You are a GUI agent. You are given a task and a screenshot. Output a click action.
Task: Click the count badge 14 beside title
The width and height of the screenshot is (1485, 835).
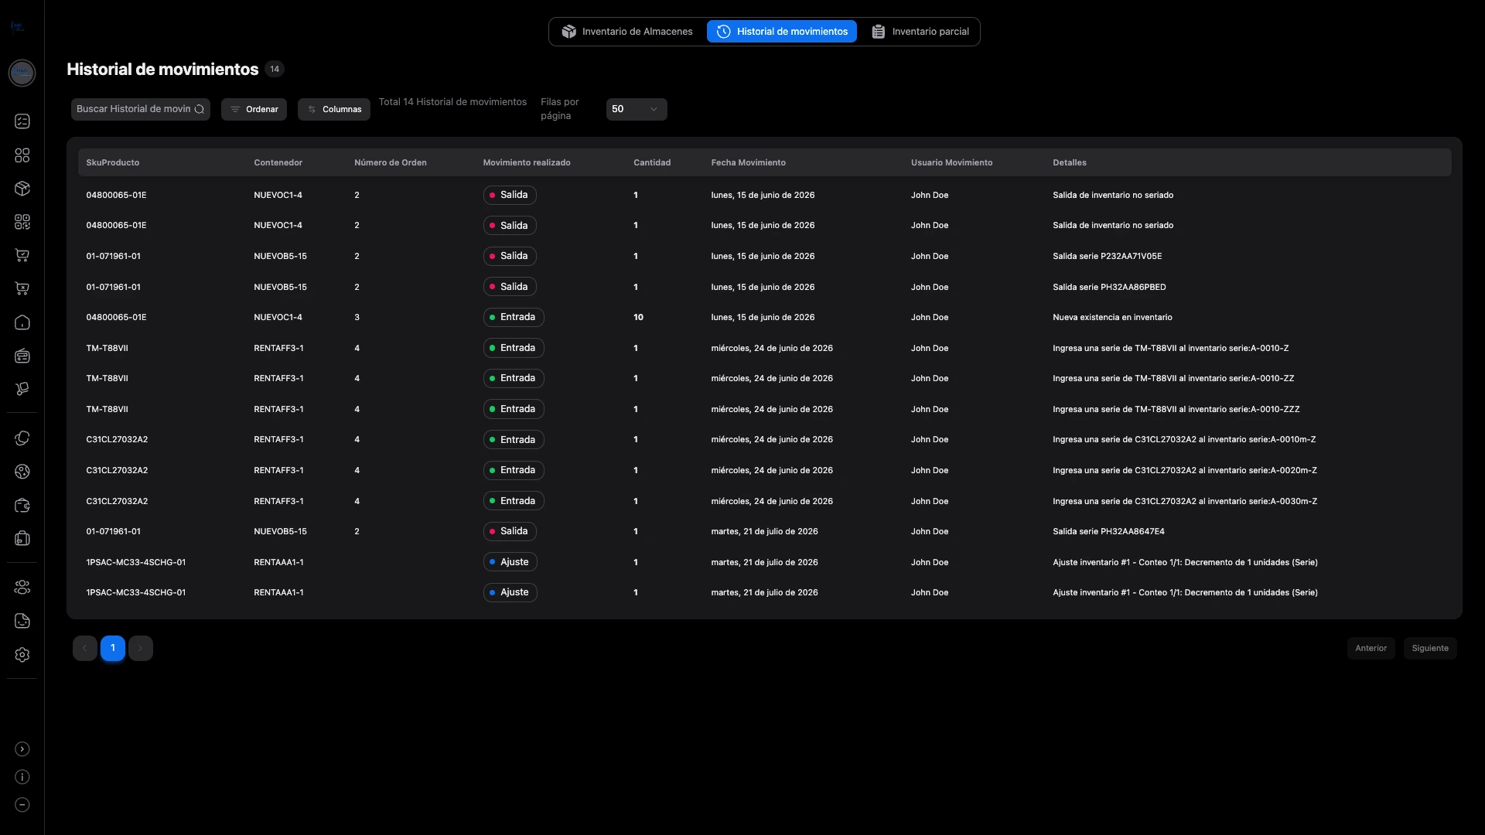click(275, 69)
